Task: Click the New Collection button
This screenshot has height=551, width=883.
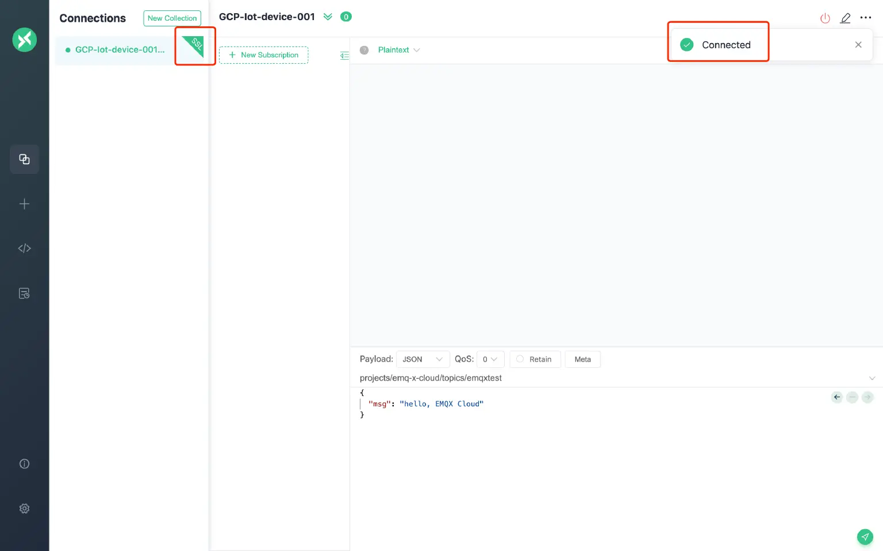Action: pyautogui.click(x=172, y=18)
